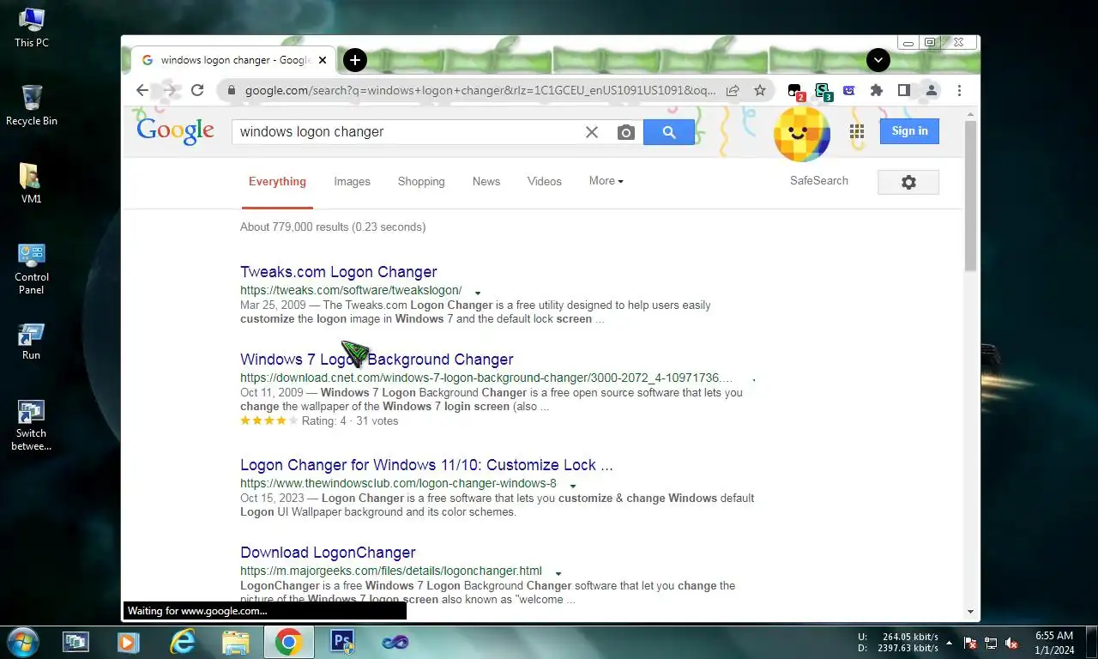Click the muted volume tray icon
The height and width of the screenshot is (659, 1098).
coord(1011,642)
